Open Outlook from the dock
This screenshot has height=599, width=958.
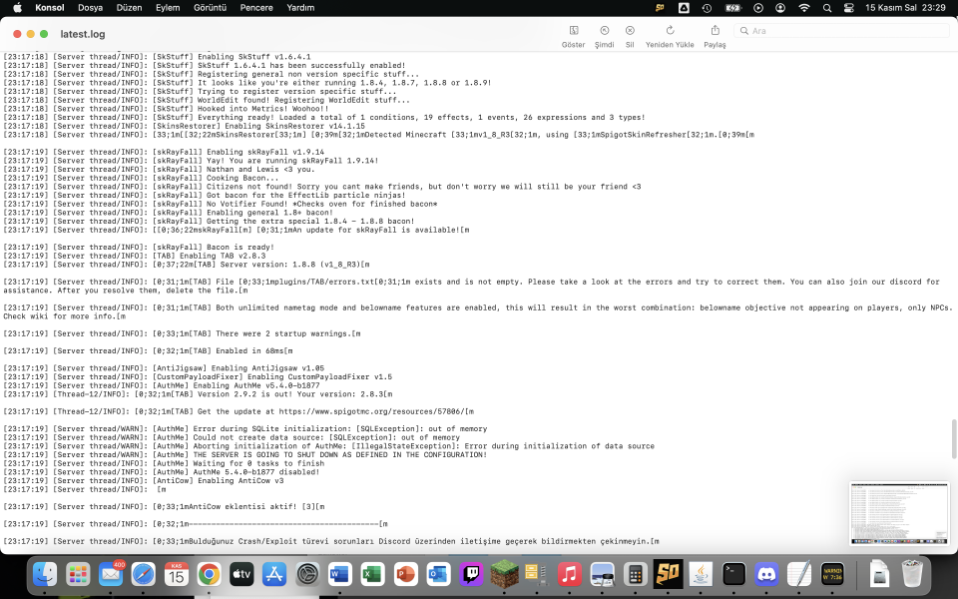pyautogui.click(x=438, y=574)
